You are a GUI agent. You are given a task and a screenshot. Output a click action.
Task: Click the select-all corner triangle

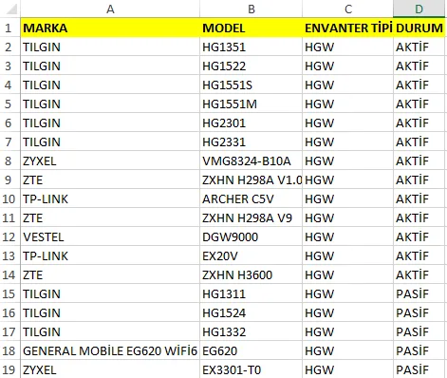(x=10, y=9)
